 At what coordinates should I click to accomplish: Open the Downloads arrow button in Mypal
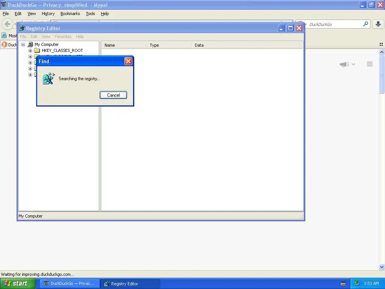pos(378,24)
